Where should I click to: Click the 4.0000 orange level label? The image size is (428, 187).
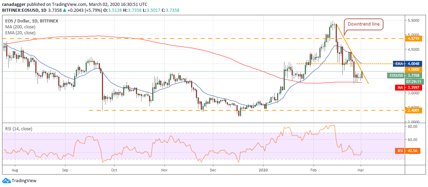tap(413, 69)
